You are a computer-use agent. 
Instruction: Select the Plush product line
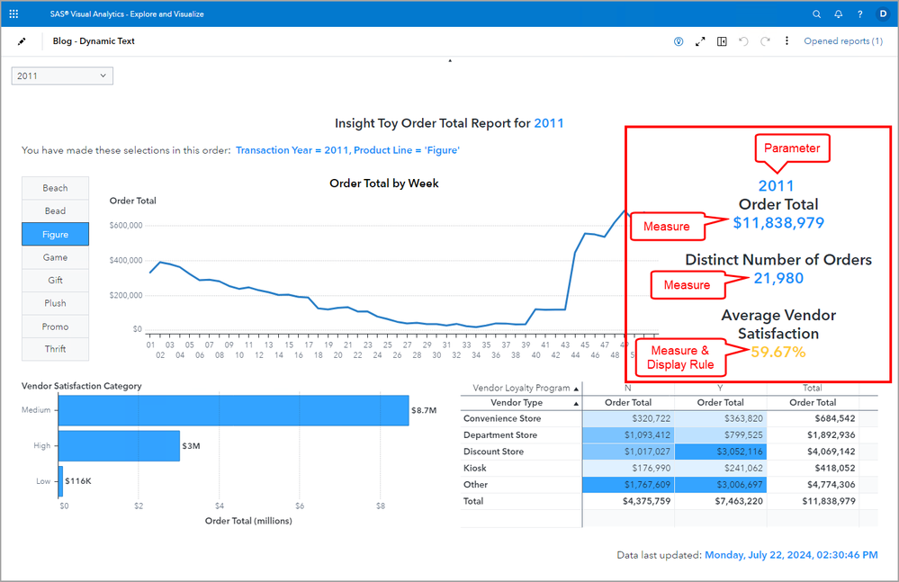[x=56, y=303]
